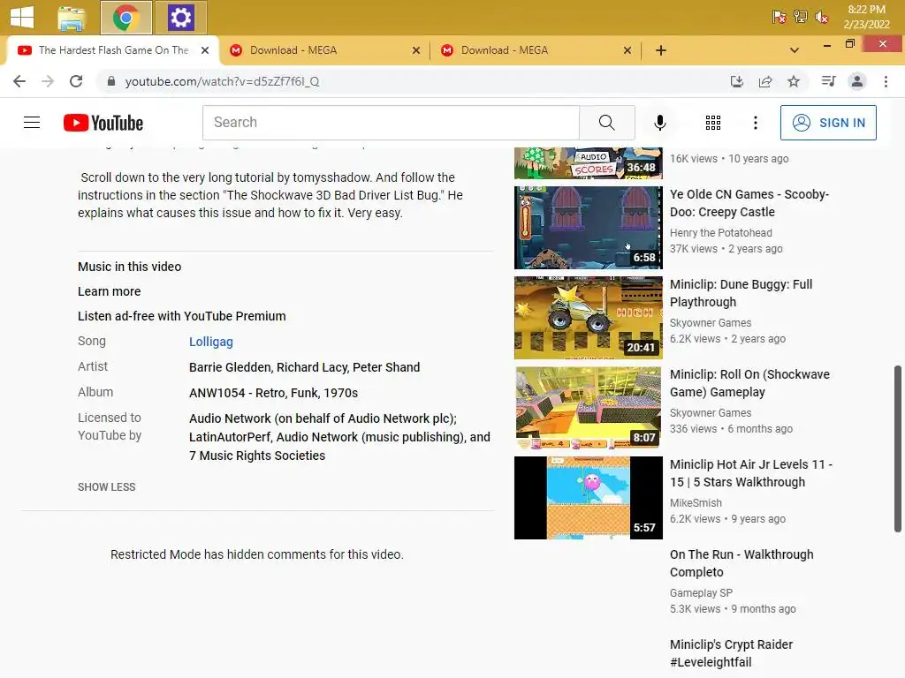Reload the page with refresh icon

coord(76,81)
